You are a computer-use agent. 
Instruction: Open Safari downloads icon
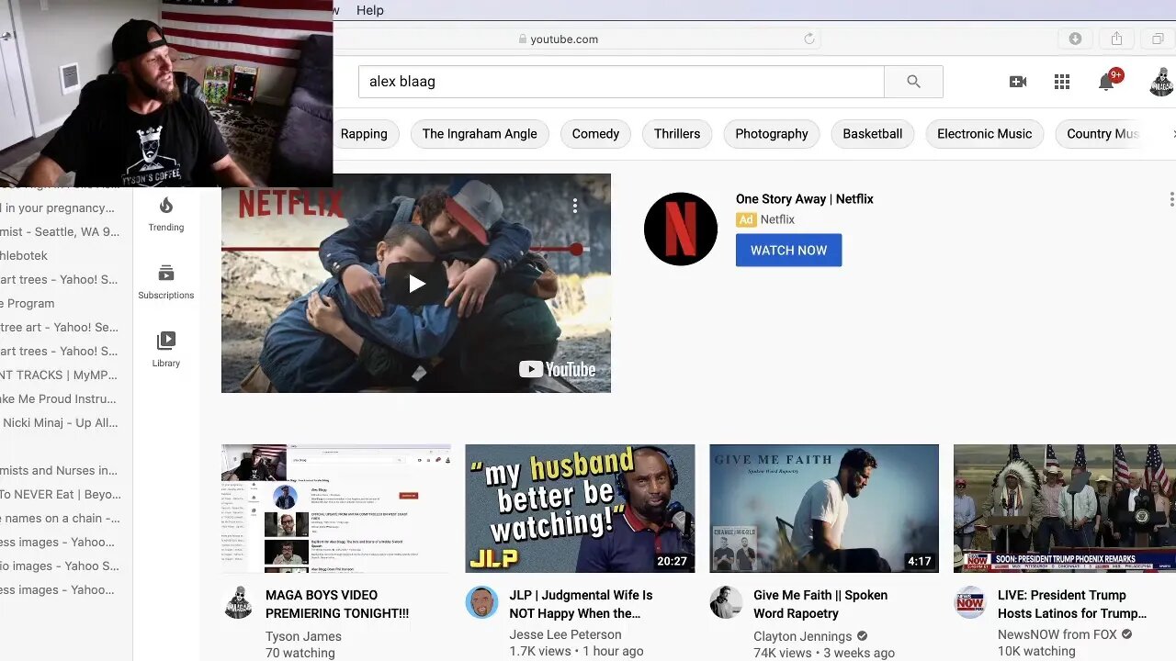click(1075, 39)
